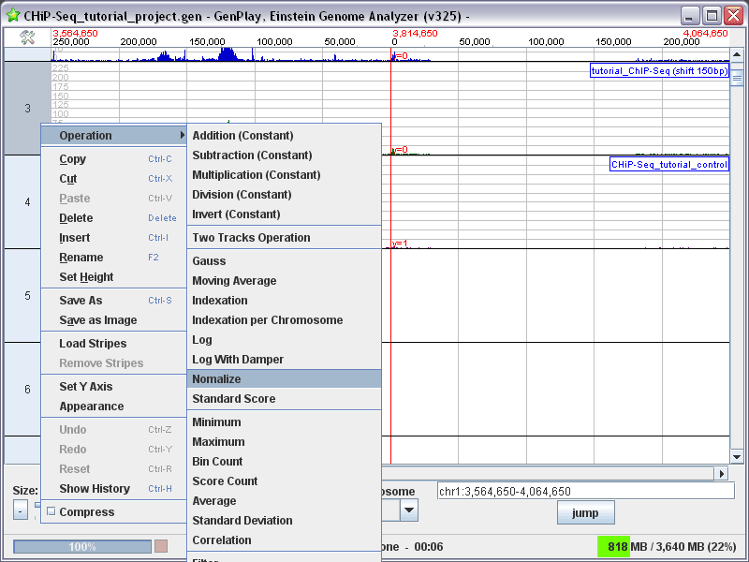Click the horizontal scrollbar right arrow
This screenshot has width=749, height=562.
pyautogui.click(x=722, y=473)
